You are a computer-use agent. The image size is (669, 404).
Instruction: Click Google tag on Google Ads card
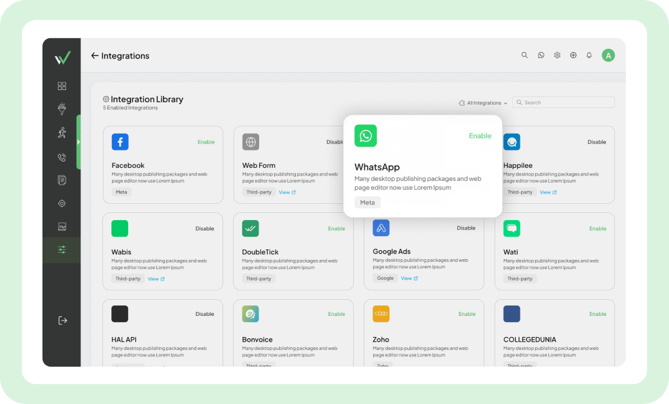pos(385,278)
